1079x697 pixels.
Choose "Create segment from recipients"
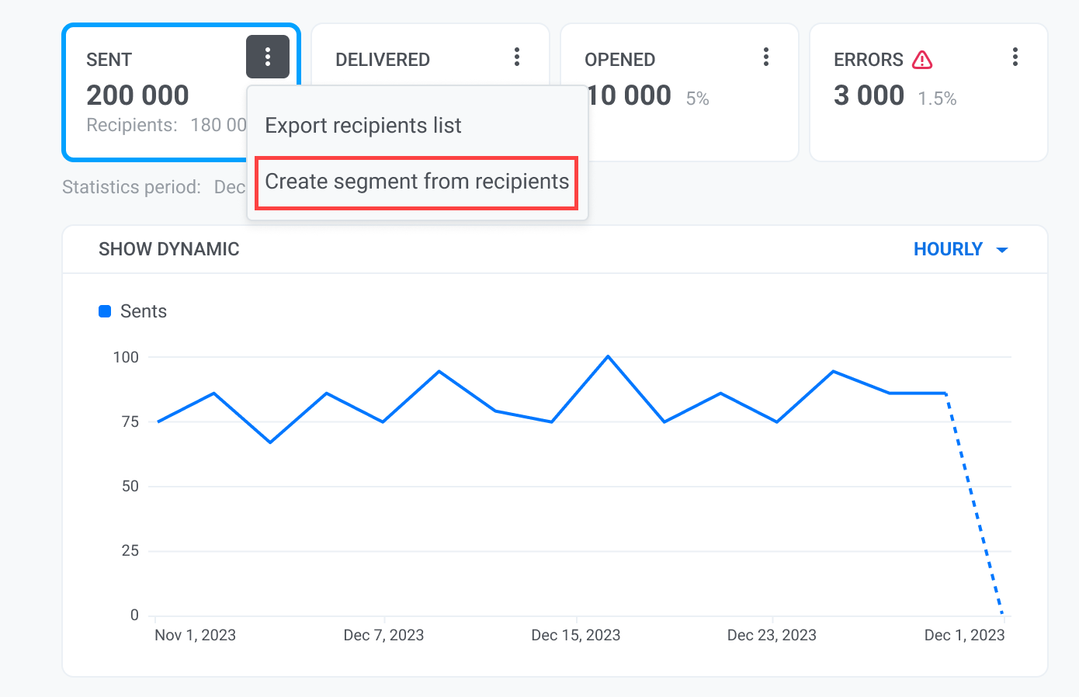pyautogui.click(x=416, y=182)
